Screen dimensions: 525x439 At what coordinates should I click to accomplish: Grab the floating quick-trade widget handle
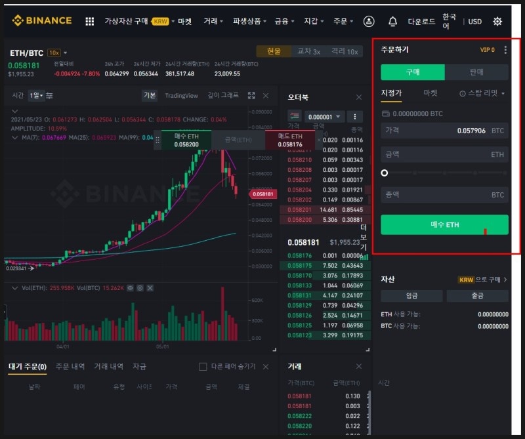pos(157,140)
